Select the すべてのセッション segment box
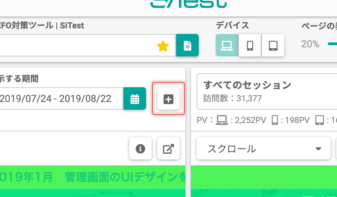This screenshot has width=337, height=197. point(267,91)
